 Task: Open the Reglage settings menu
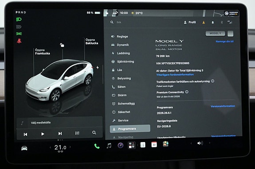(x=120, y=36)
